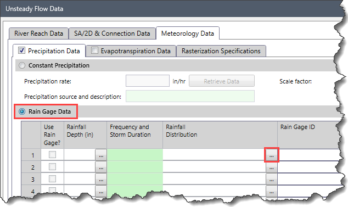Select the Rain Gage Data radio button
The width and height of the screenshot is (348, 207).
click(22, 111)
